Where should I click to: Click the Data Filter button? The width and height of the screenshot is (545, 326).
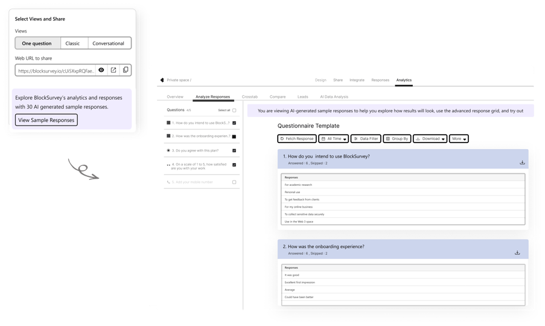click(366, 139)
